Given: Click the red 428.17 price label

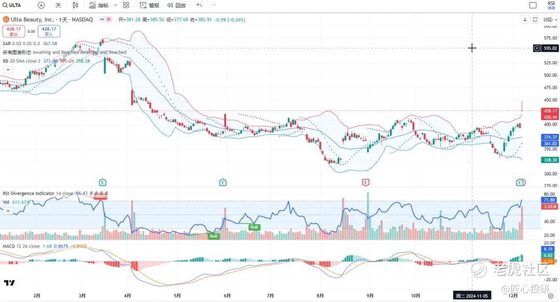Looking at the screenshot, I should click(550, 111).
